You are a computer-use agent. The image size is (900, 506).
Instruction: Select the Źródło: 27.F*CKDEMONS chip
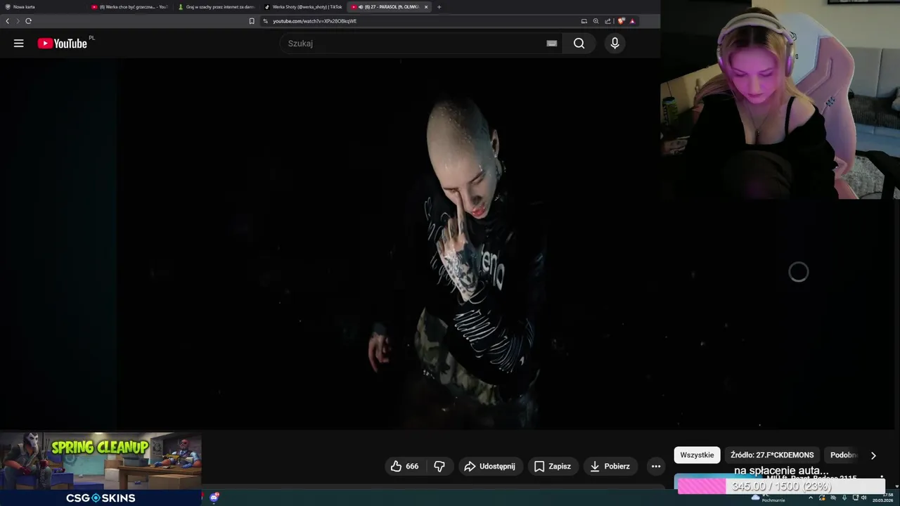pos(772,455)
